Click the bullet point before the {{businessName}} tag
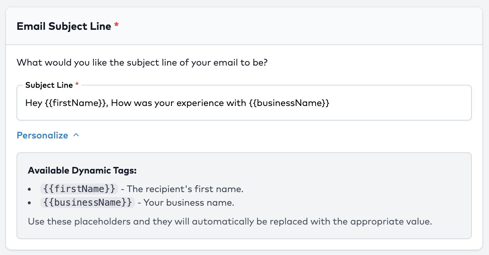 (x=30, y=203)
